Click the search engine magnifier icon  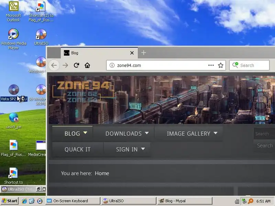tap(235, 65)
